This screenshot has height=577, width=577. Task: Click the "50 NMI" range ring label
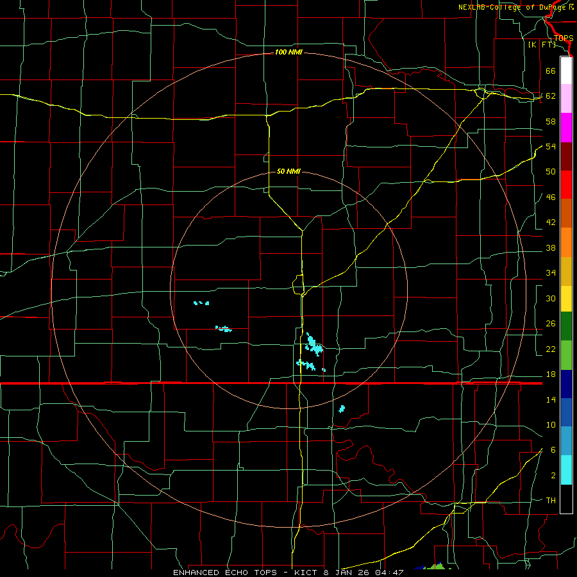pyautogui.click(x=288, y=171)
